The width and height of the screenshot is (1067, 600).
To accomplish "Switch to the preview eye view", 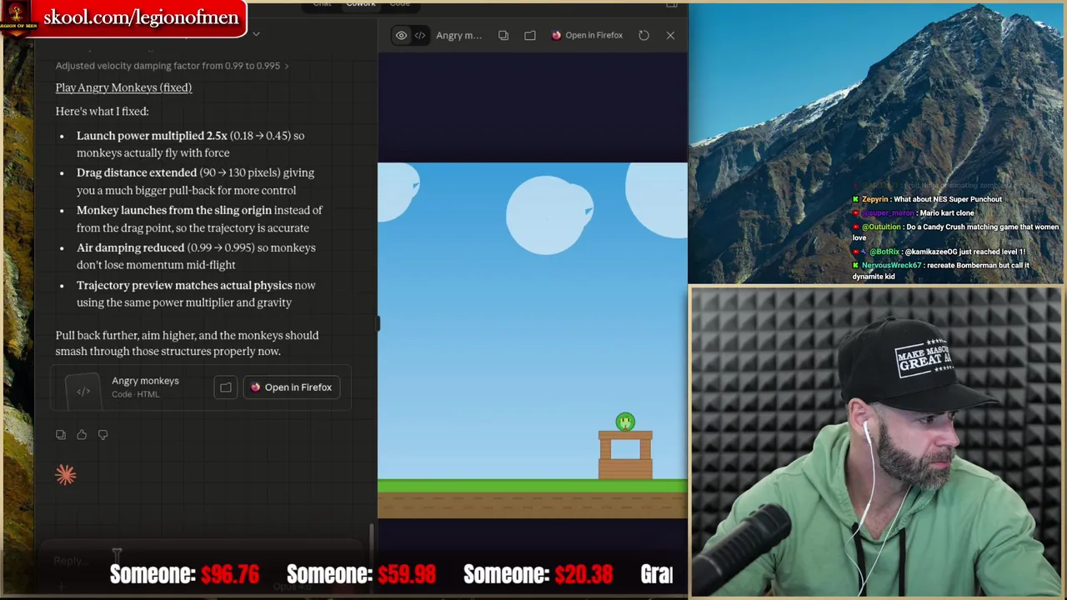I will click(x=401, y=35).
